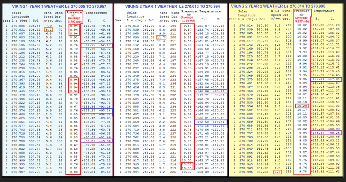This screenshot has height=182, width=346.
Task: Click Sol value 261.90
Action: click(x=149, y=26)
